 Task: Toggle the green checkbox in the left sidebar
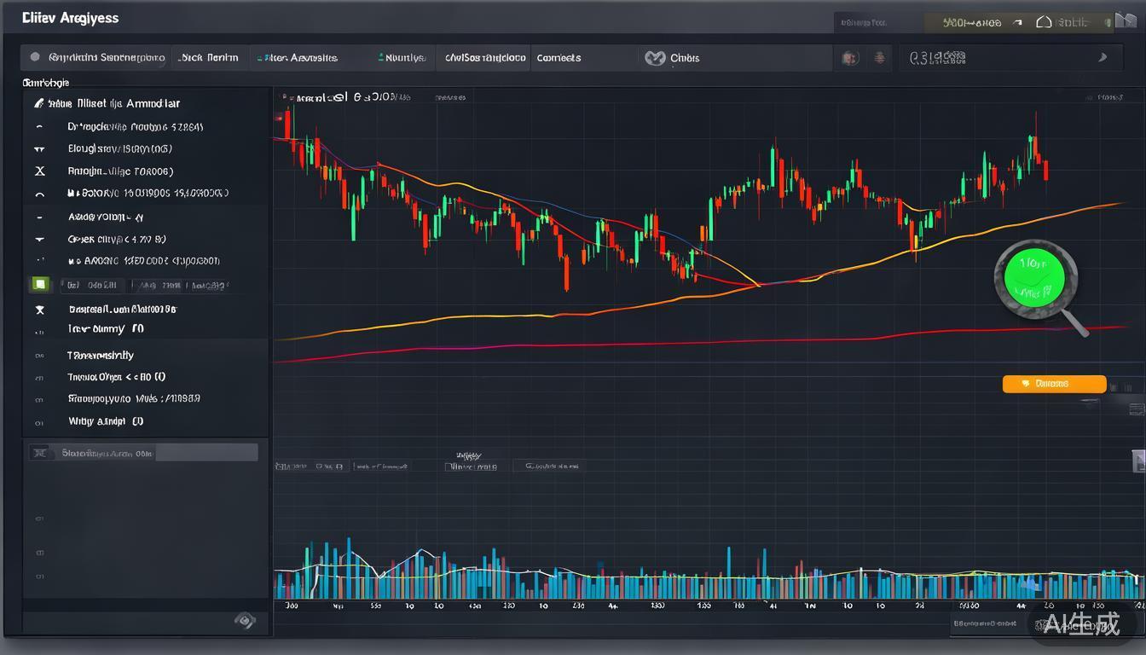click(39, 284)
